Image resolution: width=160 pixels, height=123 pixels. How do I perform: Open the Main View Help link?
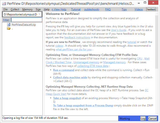click(59, 9)
